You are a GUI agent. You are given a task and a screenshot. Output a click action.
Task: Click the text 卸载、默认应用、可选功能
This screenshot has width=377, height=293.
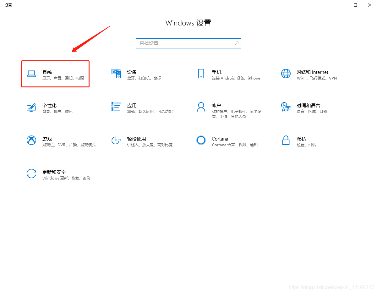[150, 112]
